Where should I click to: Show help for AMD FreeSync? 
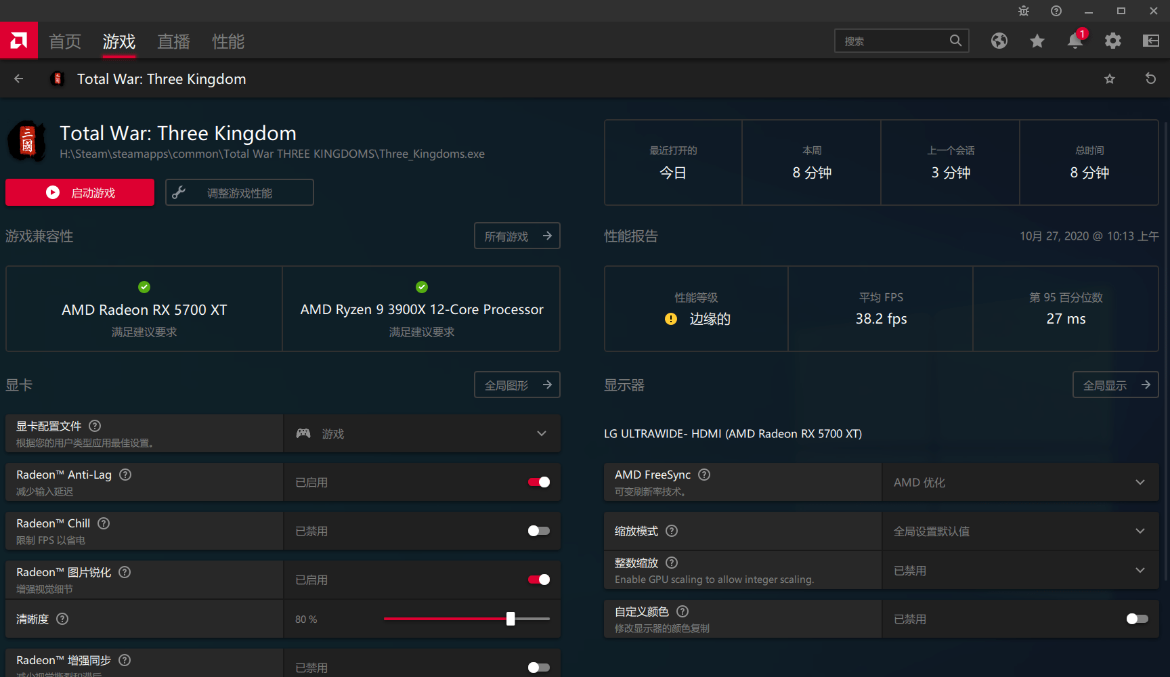(x=704, y=475)
